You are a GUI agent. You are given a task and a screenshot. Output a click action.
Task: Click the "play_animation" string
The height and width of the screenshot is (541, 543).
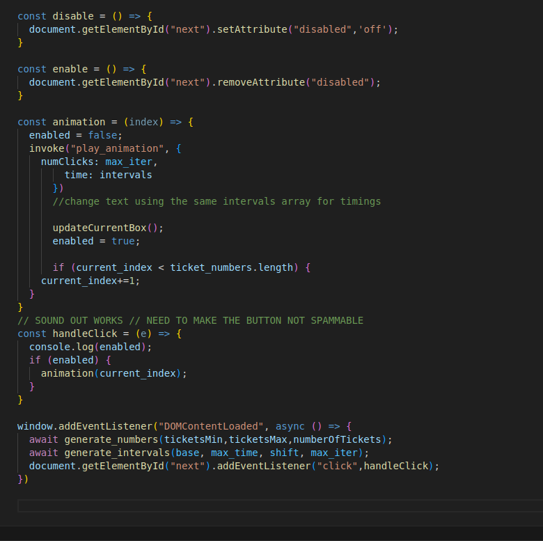click(117, 148)
